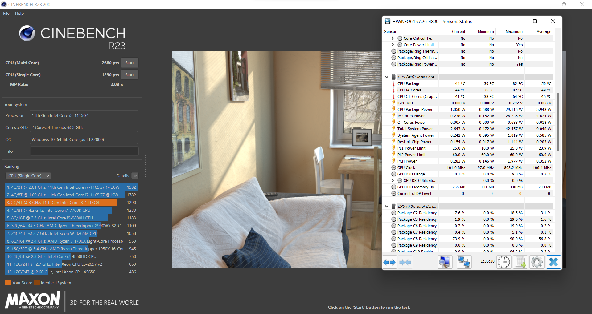Click the circle icon beside GPU D3D Usage
Viewport: 592px width, 314px height.
point(394,174)
